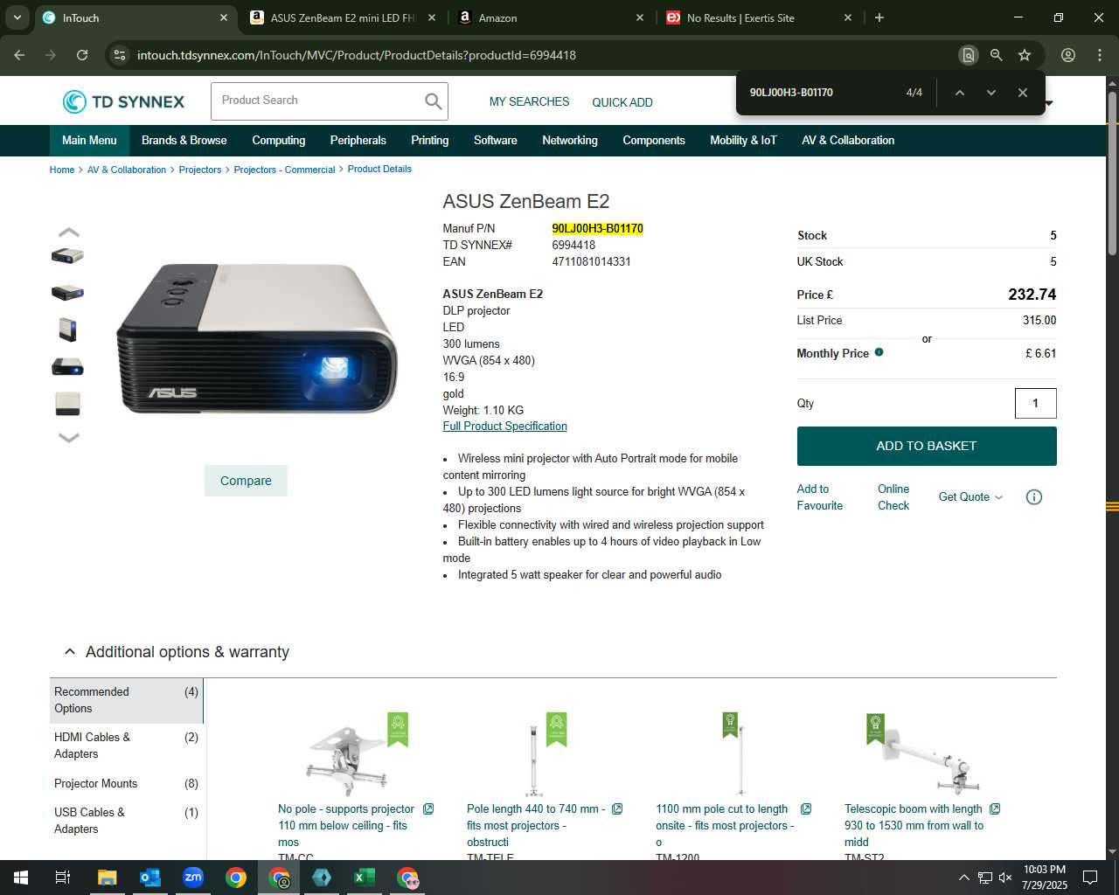Click the TD SYNNEX logo
Screen dimensions: 1119x895
click(123, 101)
